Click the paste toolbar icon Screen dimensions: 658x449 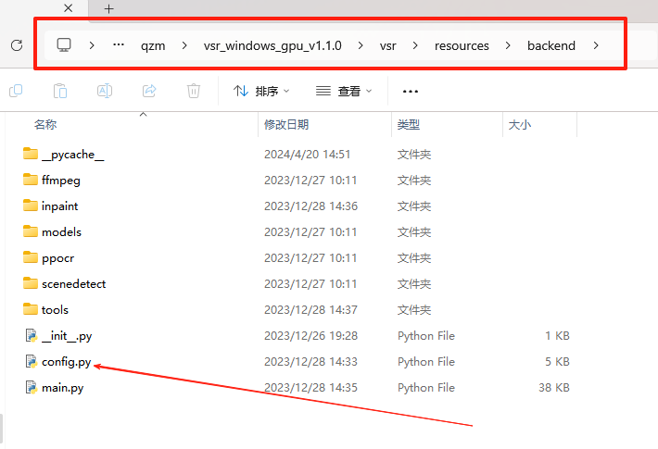pyautogui.click(x=60, y=91)
